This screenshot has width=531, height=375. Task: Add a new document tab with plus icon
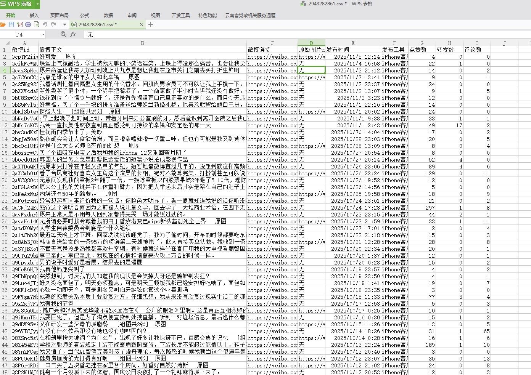(x=151, y=24)
